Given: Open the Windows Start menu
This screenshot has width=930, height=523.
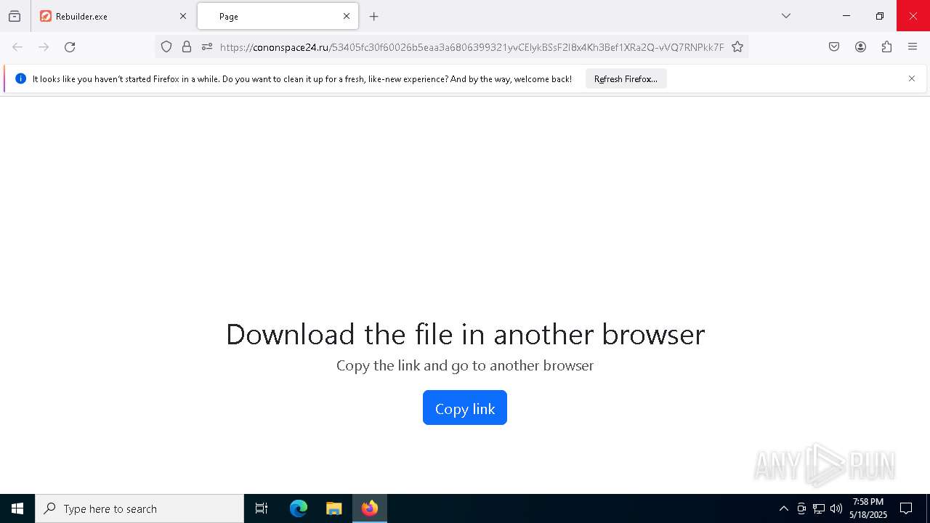Looking at the screenshot, I should point(17,508).
